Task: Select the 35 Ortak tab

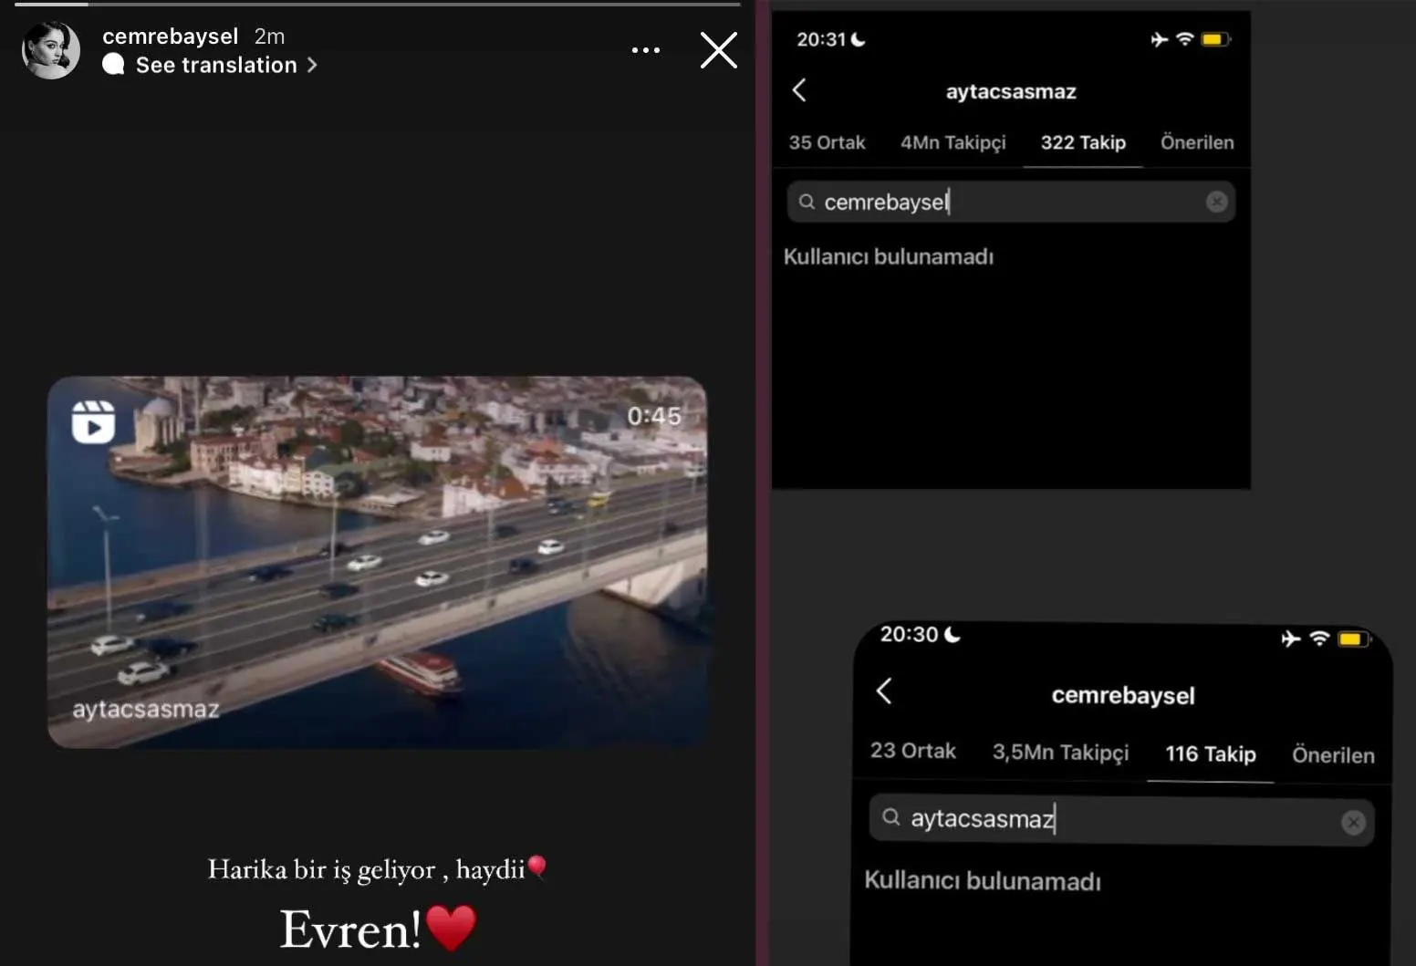Action: tap(827, 142)
